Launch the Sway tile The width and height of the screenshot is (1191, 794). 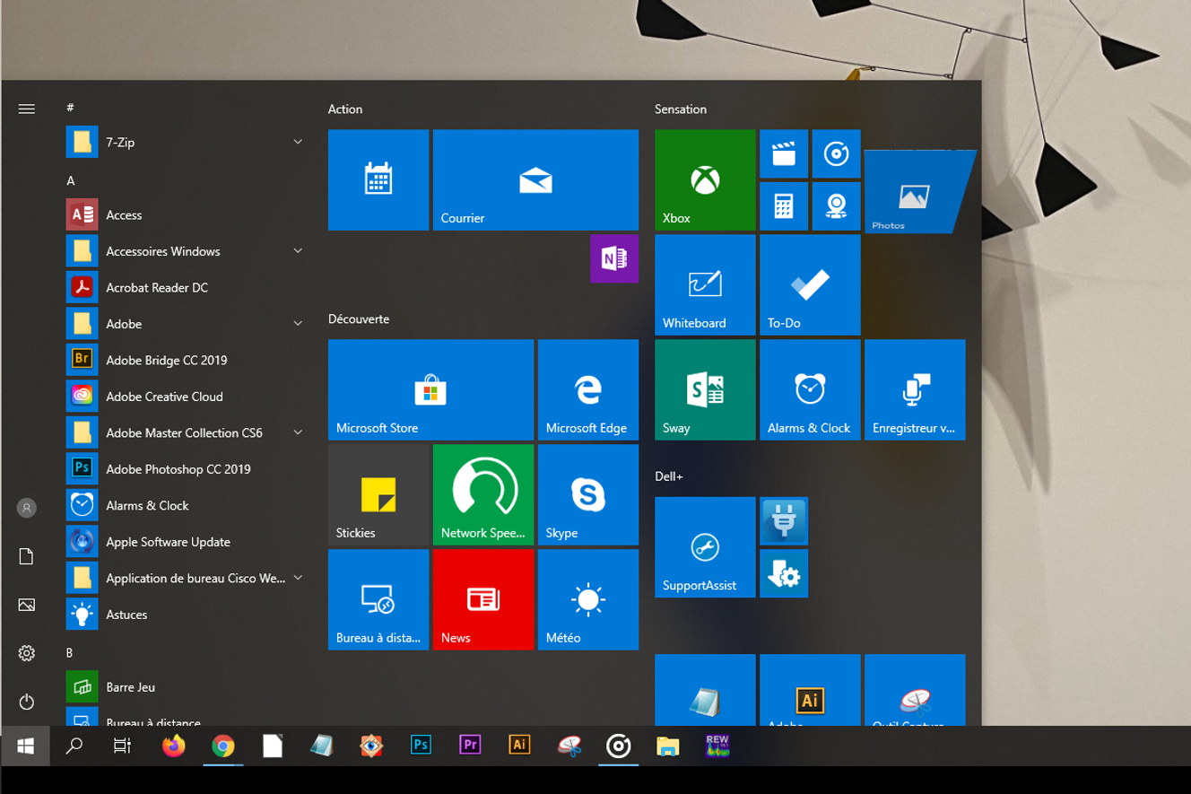point(705,389)
